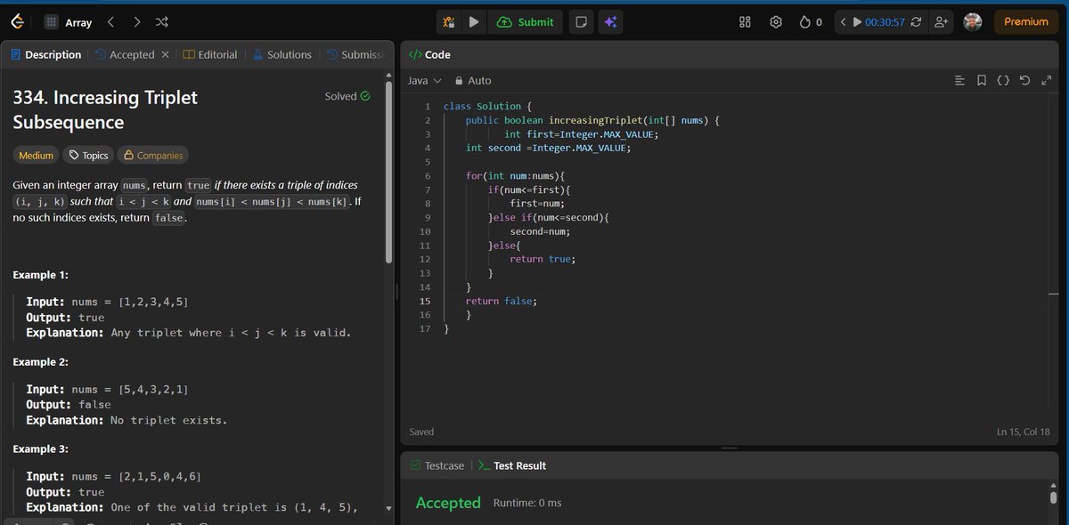This screenshot has height=525, width=1069.
Task: Click the problem title 334. Increasing Triplet Subsequence
Action: tap(105, 109)
